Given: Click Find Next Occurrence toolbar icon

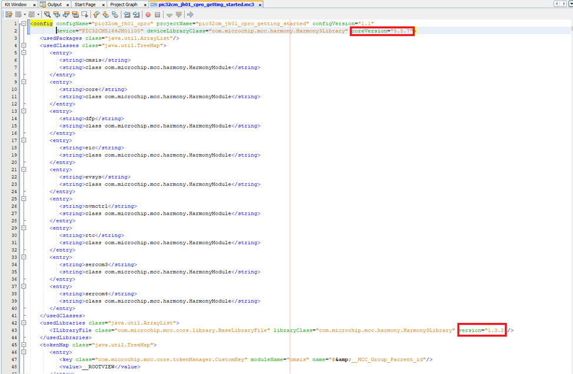Looking at the screenshot, I should coord(66,15).
